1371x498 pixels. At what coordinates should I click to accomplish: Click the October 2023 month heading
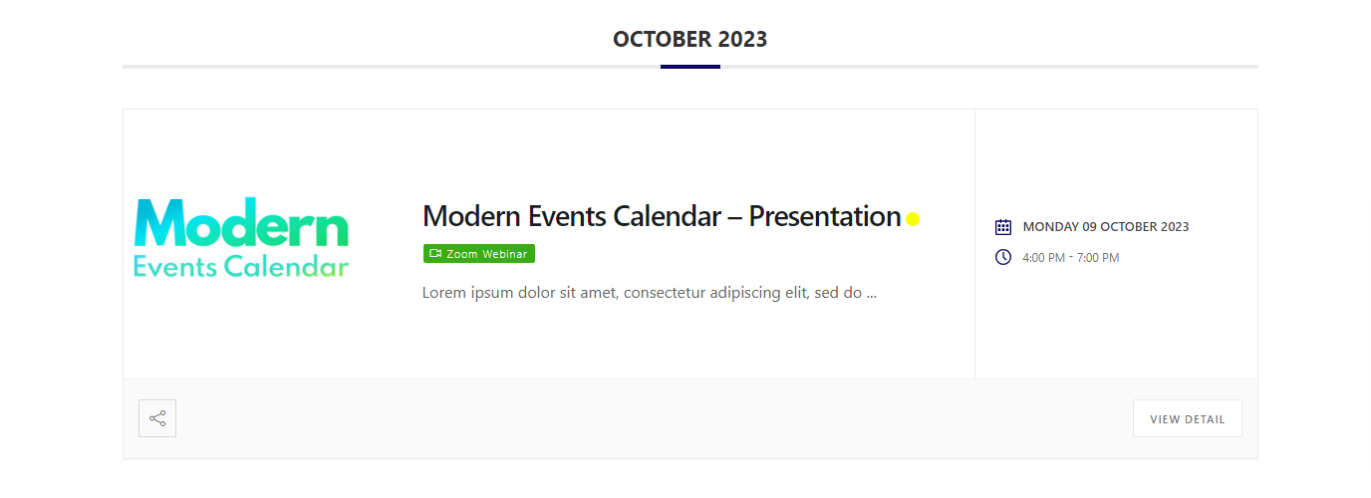(689, 39)
